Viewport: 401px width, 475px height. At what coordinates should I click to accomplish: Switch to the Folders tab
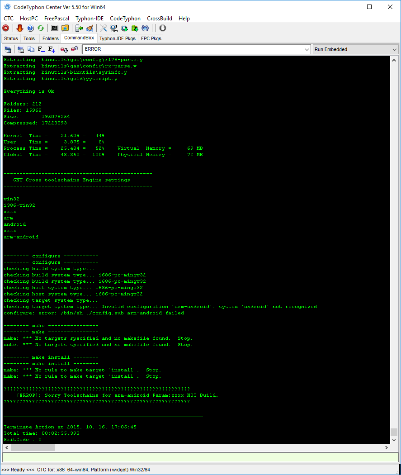pos(50,38)
